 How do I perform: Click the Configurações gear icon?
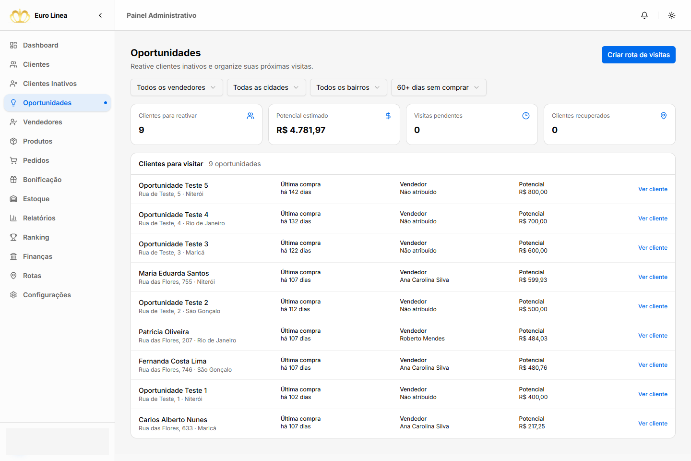[x=13, y=295]
